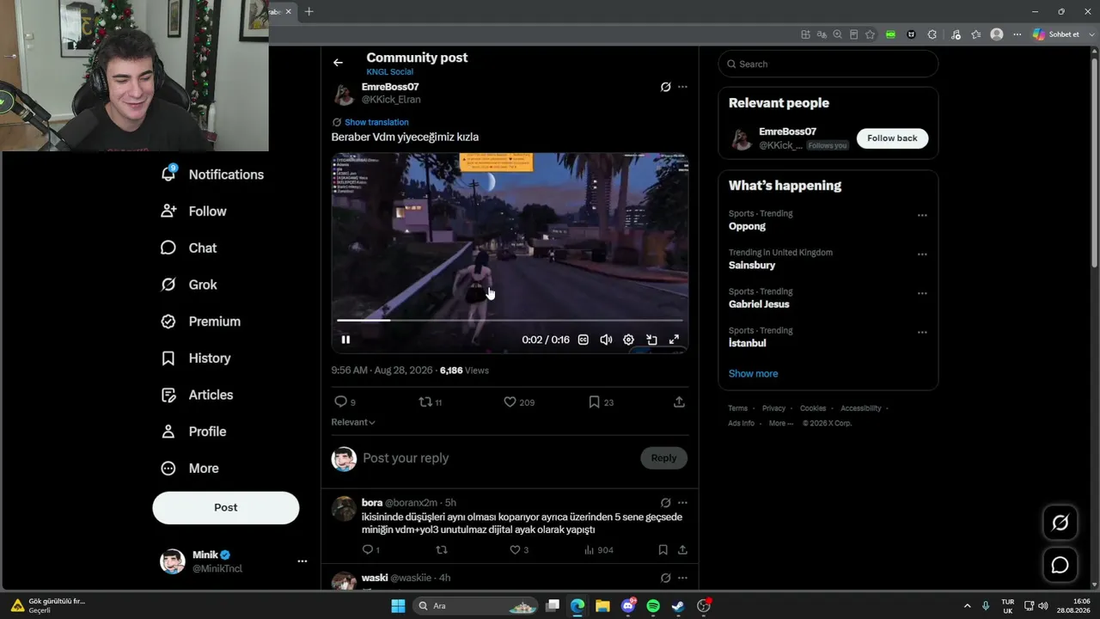Open Chat from the sidebar
The image size is (1100, 619).
click(x=188, y=248)
